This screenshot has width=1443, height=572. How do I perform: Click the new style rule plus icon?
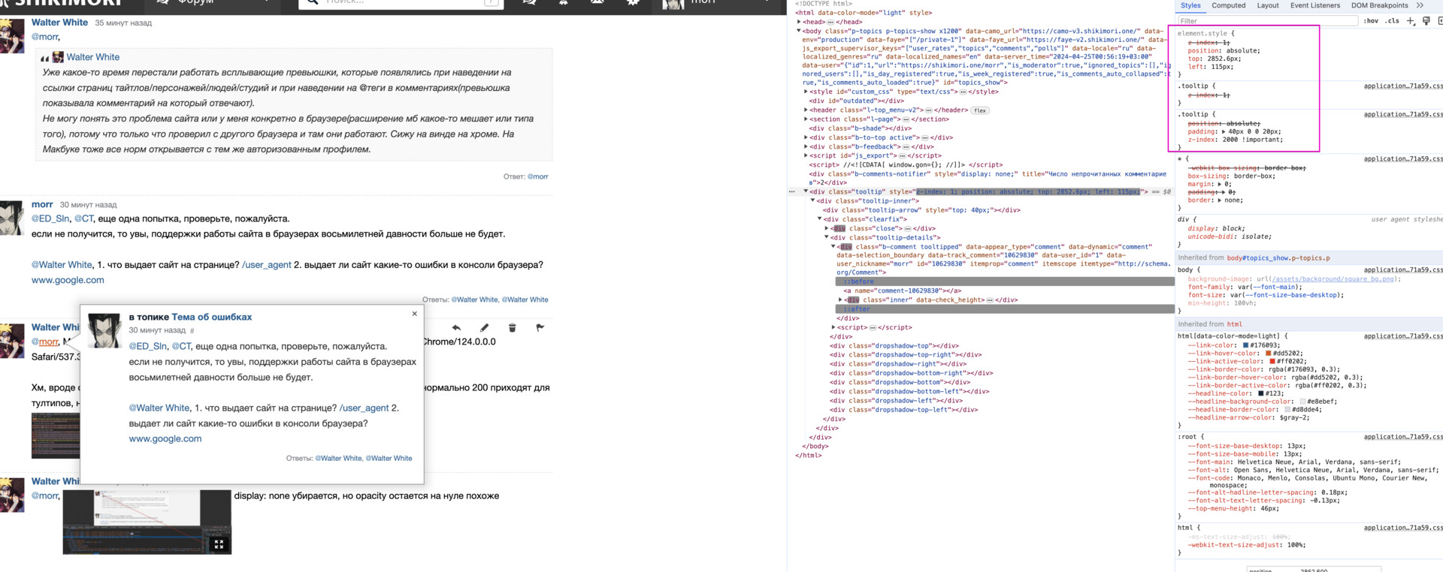coord(1411,21)
